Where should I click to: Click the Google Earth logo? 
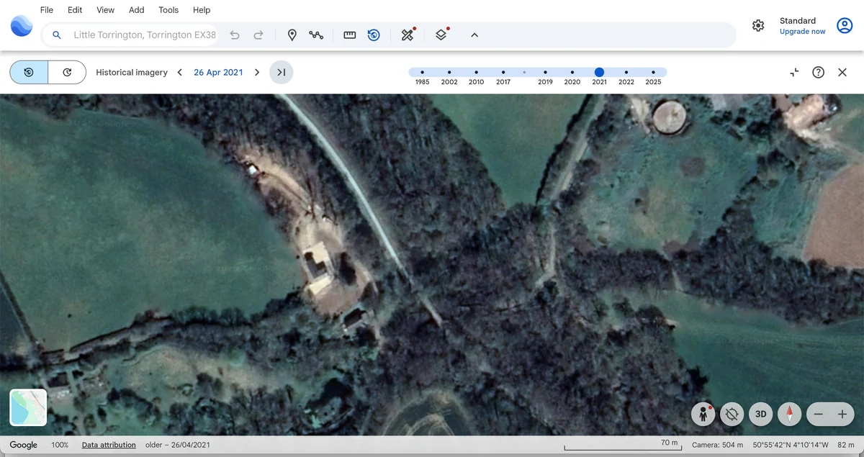pos(22,26)
